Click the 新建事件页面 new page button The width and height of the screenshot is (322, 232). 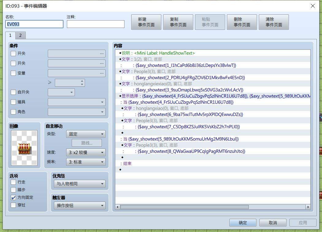[146, 22]
